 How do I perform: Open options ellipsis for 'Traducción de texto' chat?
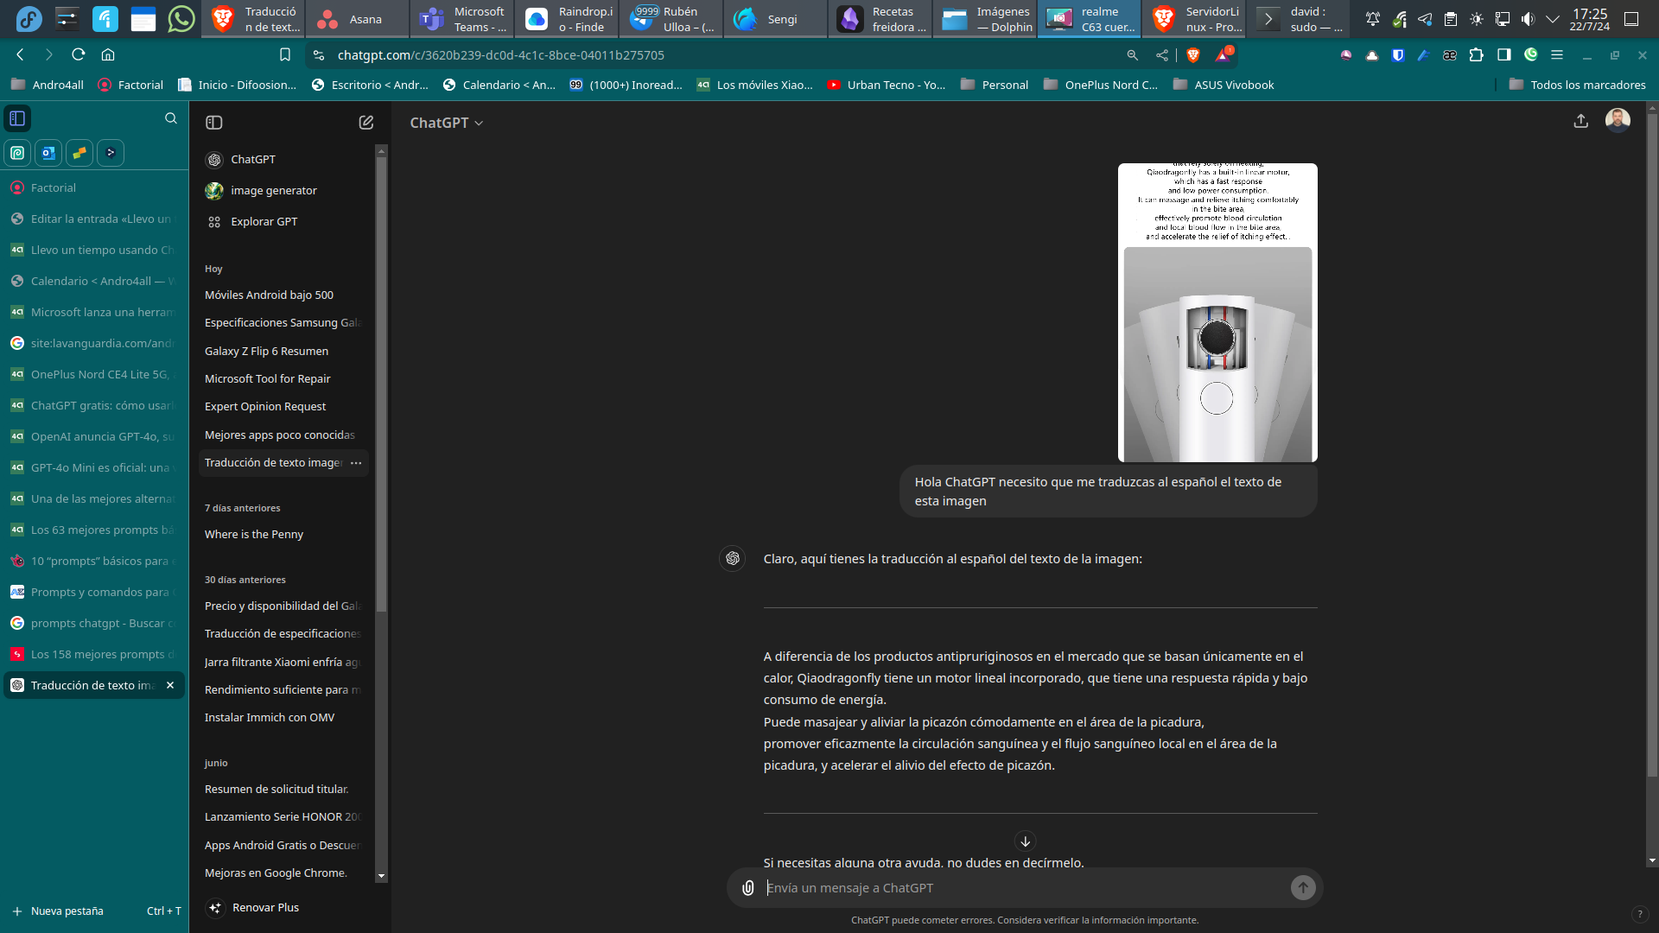point(356,463)
